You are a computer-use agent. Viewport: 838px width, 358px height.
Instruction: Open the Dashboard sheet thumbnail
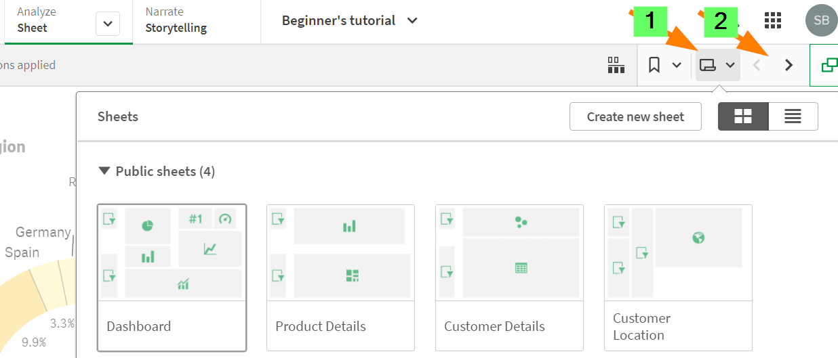pyautogui.click(x=172, y=277)
